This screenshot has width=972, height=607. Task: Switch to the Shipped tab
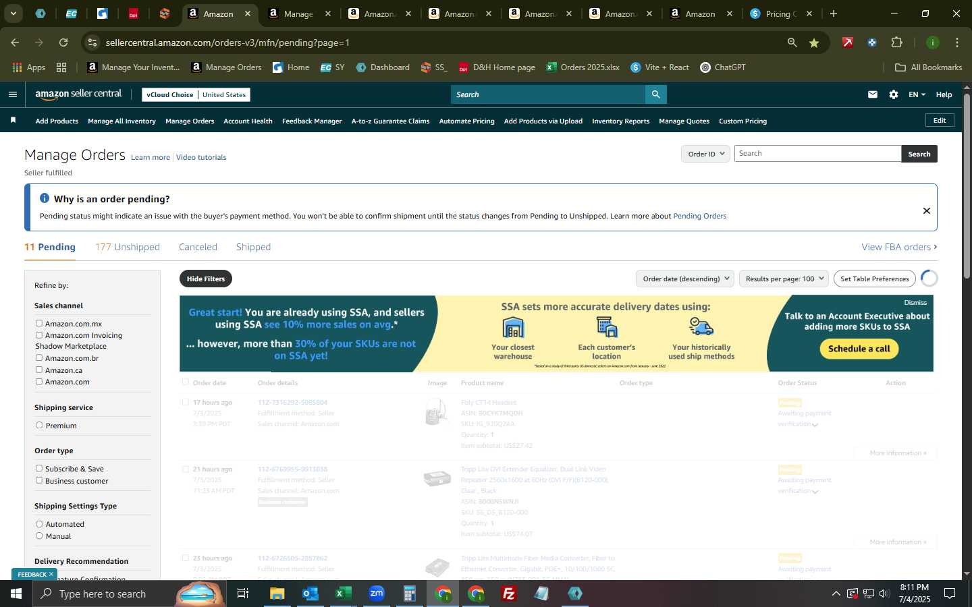pos(253,247)
